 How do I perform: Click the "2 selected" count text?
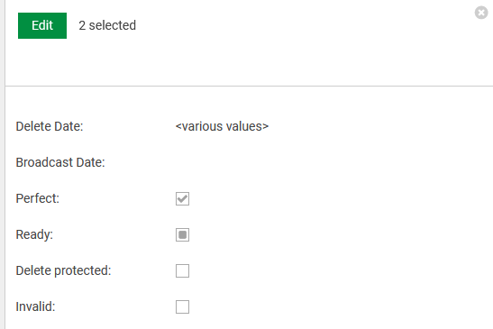coord(107,25)
